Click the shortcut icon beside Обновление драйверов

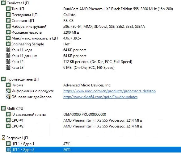[8, 97]
